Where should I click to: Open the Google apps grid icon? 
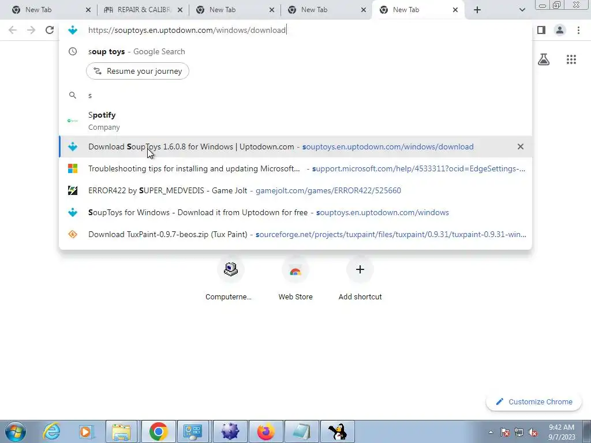(x=571, y=59)
